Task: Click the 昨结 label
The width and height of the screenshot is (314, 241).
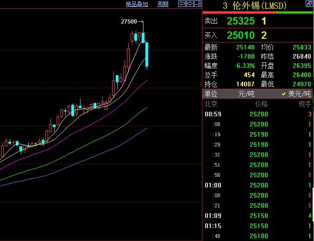Action: tap(267, 56)
